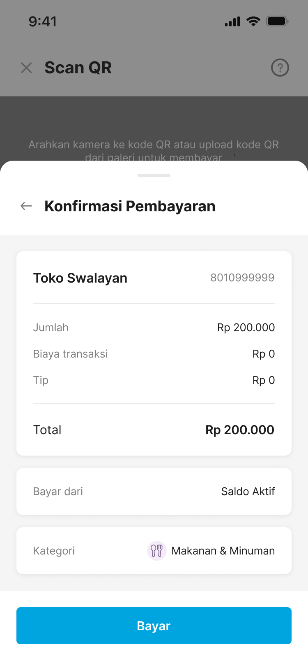Tap the cellular signal bars icon
Image resolution: width=308 pixels, height=669 pixels.
click(232, 21)
